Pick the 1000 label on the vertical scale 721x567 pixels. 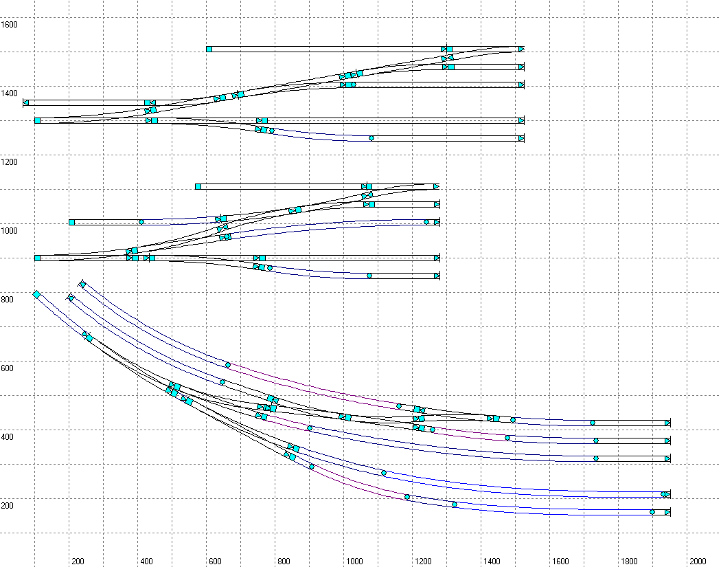(9, 230)
